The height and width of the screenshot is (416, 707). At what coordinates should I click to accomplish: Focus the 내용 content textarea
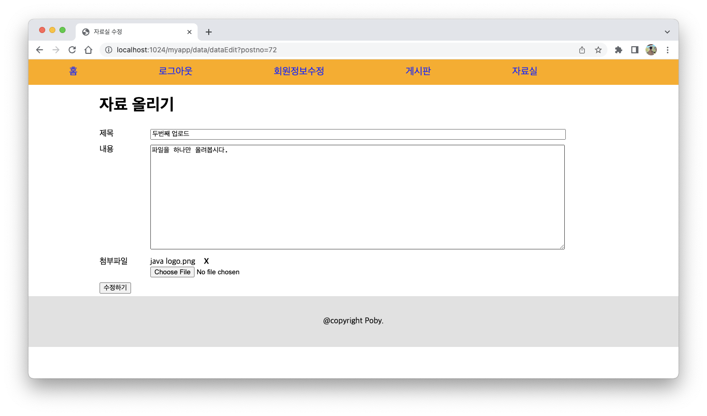pyautogui.click(x=358, y=197)
